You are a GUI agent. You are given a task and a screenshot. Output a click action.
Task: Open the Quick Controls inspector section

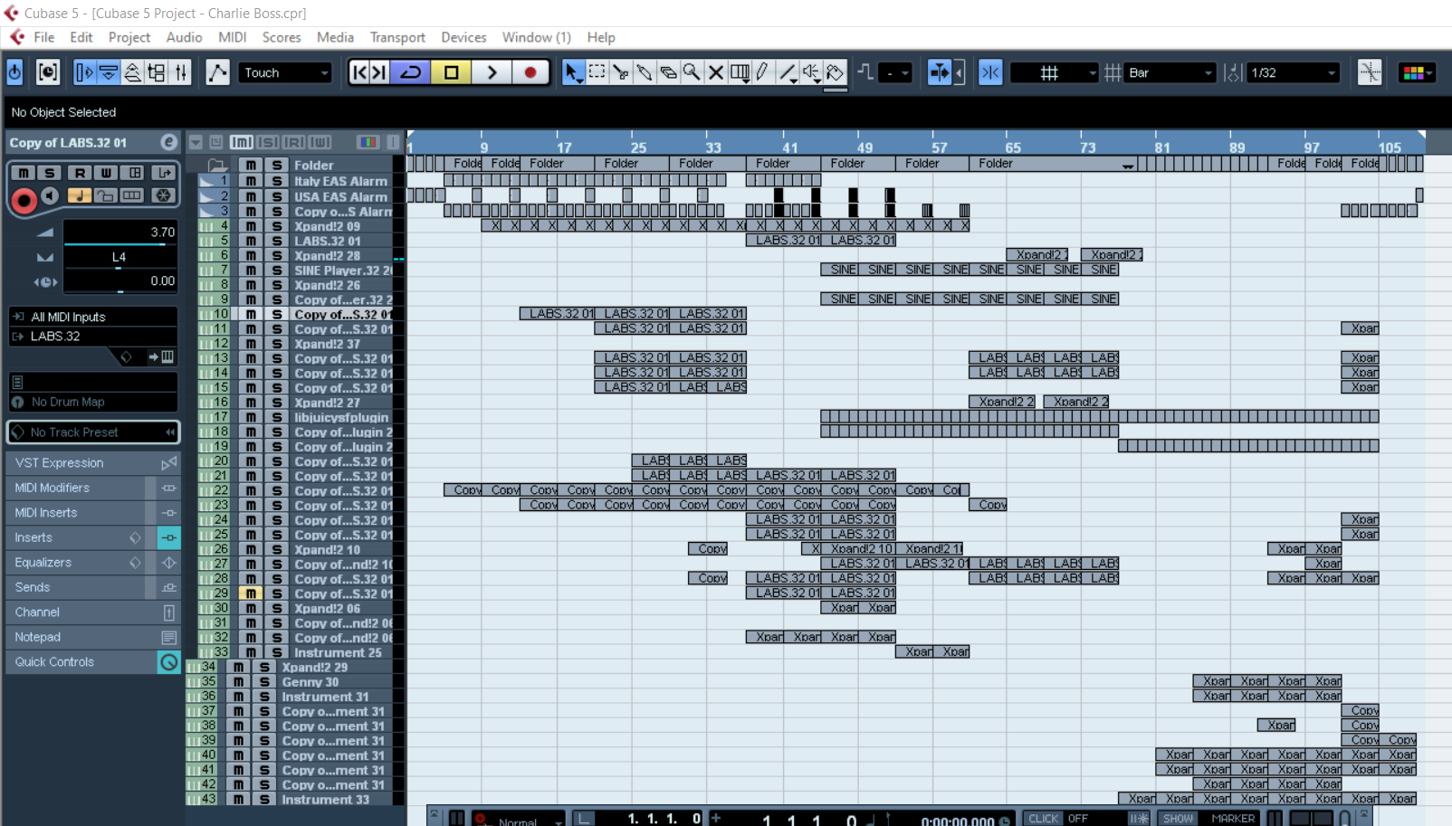pos(93,662)
